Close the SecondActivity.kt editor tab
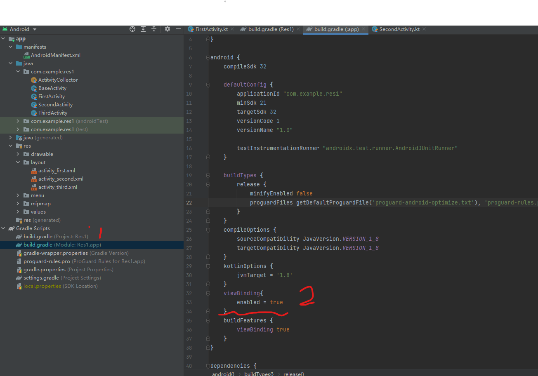Image resolution: width=538 pixels, height=376 pixels. [424, 29]
